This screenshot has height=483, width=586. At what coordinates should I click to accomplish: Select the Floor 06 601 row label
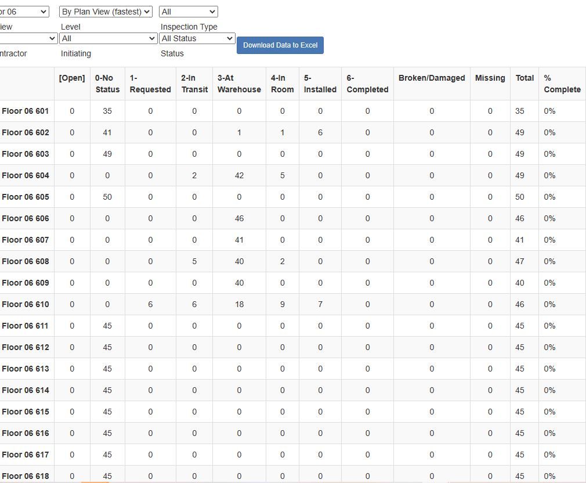pyautogui.click(x=26, y=111)
